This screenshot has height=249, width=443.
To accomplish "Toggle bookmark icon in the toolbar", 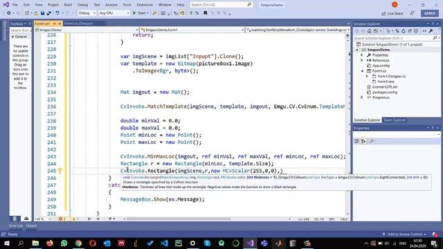I will click(x=205, y=13).
